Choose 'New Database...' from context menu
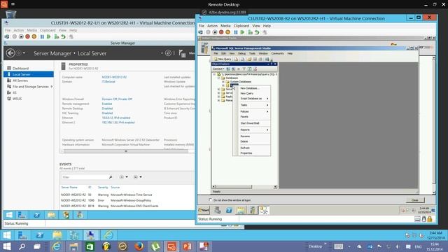448x252 pixels. (x=249, y=88)
